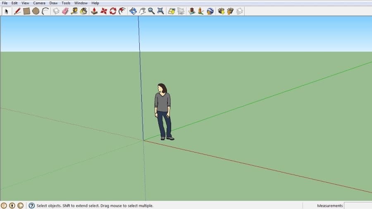
Task: Open the Add New Building tool
Action: (x=192, y=11)
